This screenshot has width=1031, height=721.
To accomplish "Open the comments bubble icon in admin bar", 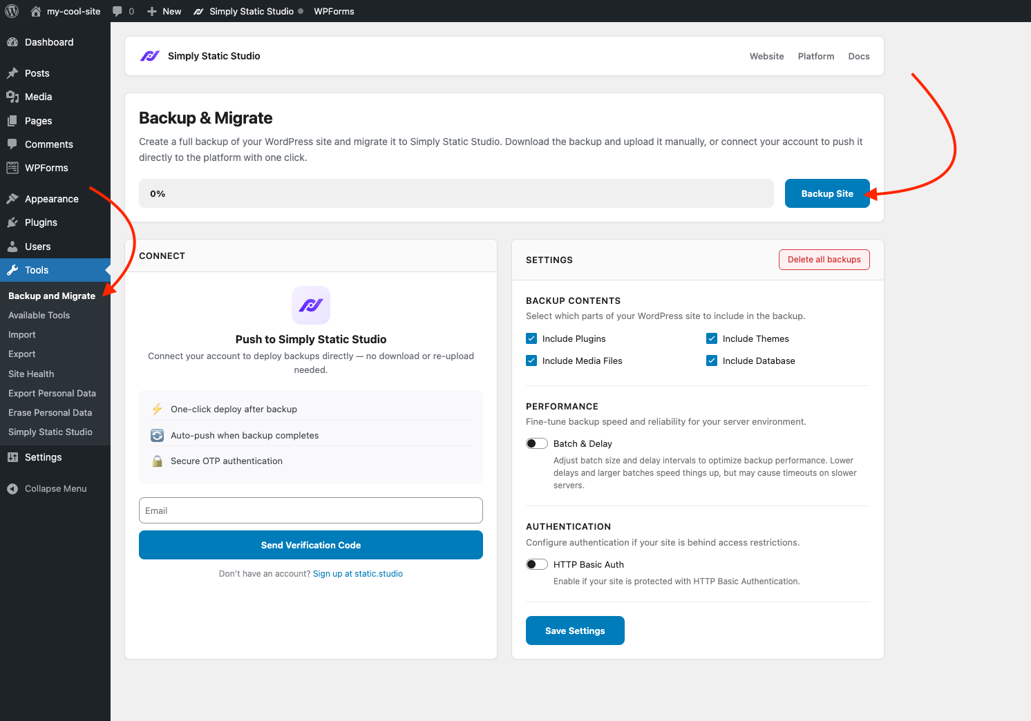I will pos(117,11).
